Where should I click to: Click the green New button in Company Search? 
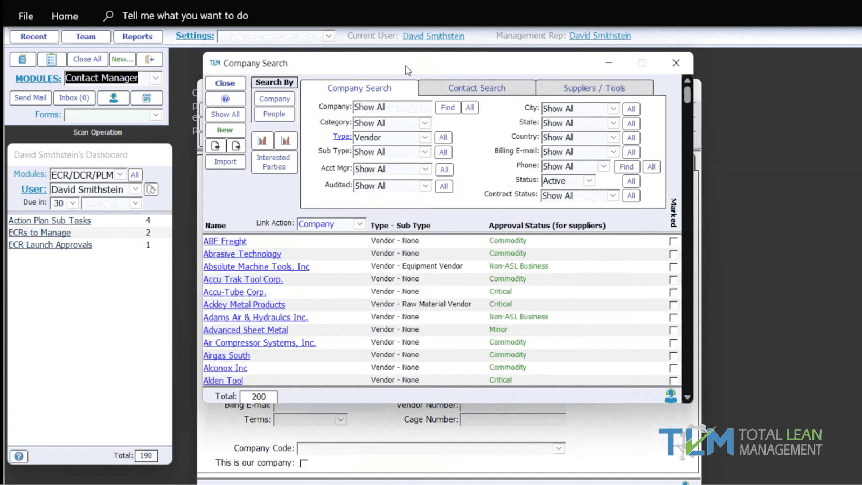(x=225, y=130)
